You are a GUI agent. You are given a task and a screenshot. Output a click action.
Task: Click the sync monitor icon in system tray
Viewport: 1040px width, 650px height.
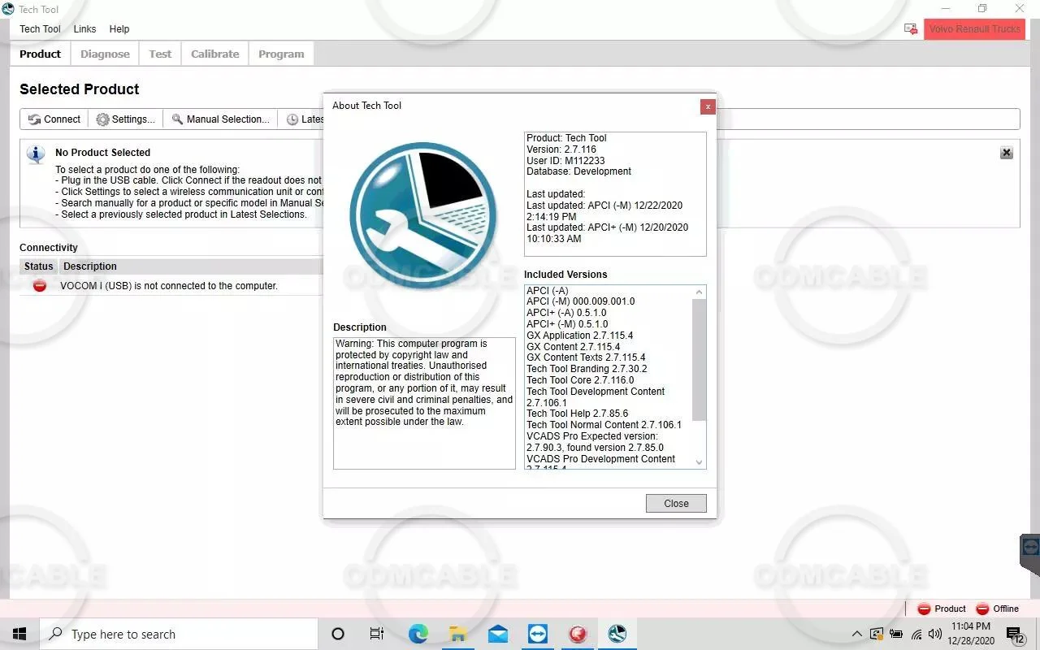[x=877, y=634]
